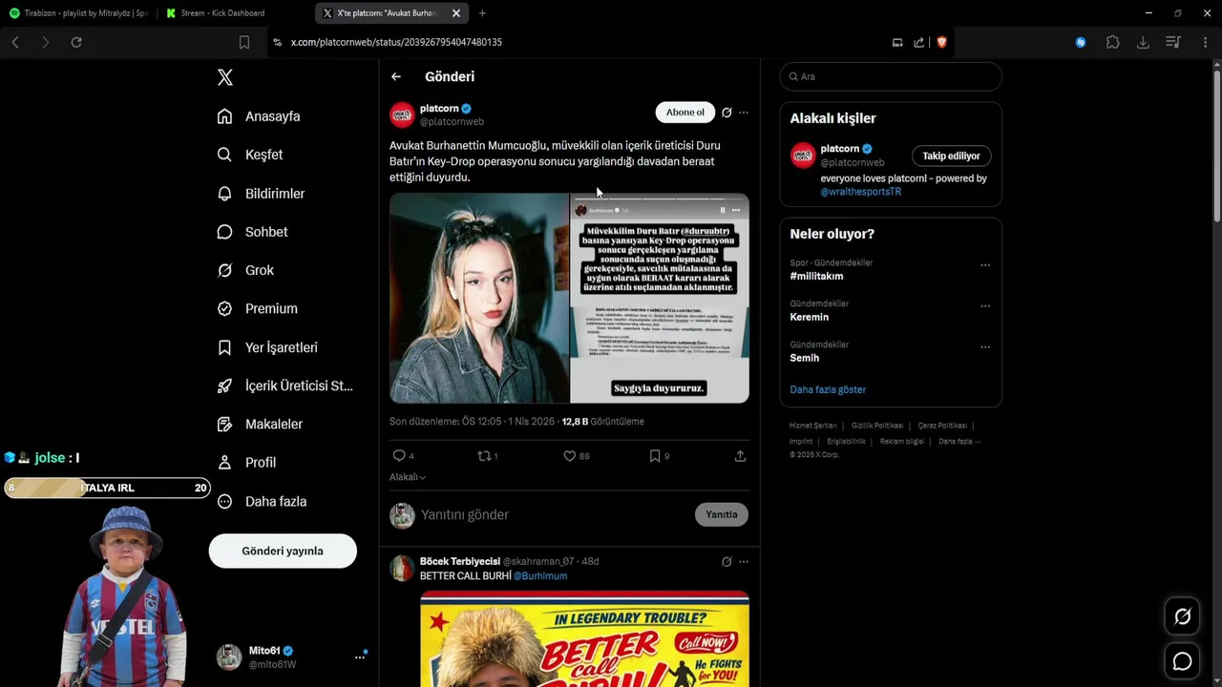Go back with the post back arrow

pos(396,76)
